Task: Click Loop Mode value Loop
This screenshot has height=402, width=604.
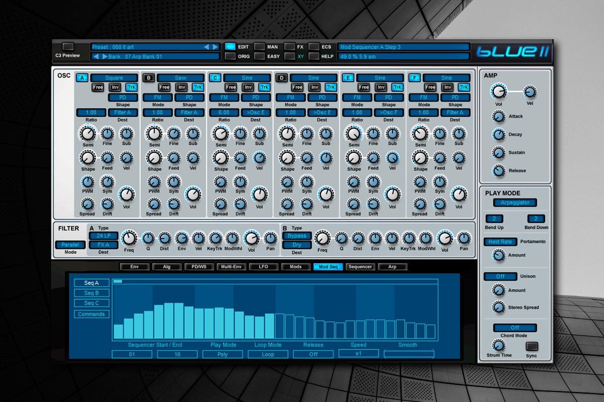Action: [268, 354]
